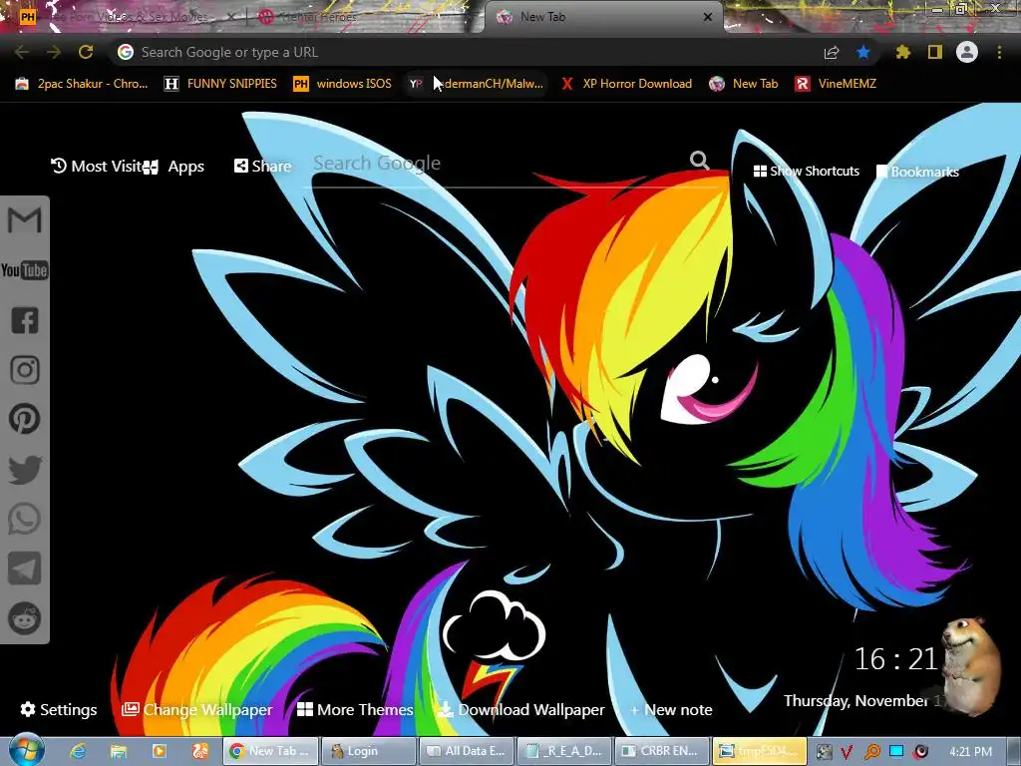Image resolution: width=1021 pixels, height=766 pixels.
Task: Click the share page icon in address bar
Action: (832, 52)
